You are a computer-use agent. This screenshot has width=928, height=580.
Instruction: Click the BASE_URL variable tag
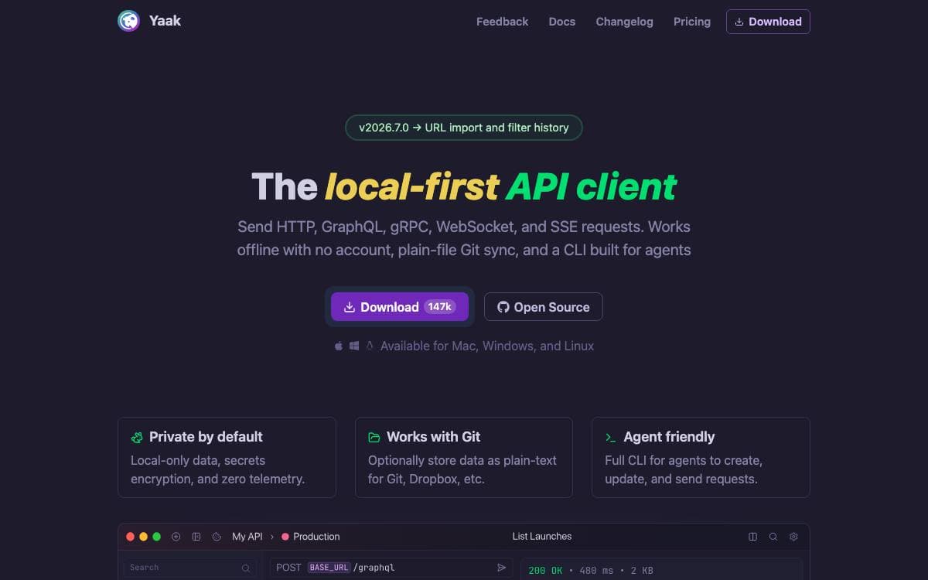329,568
